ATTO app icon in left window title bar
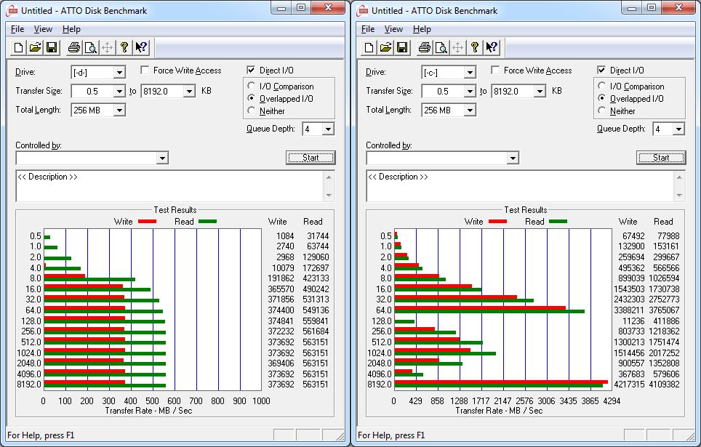 pos(12,11)
